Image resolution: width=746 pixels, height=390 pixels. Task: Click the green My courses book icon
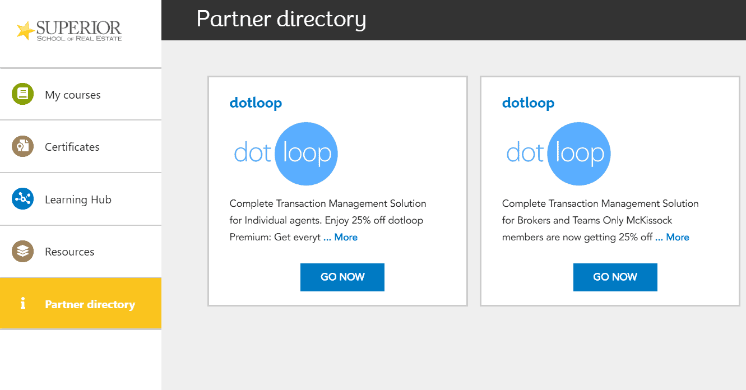pyautogui.click(x=22, y=94)
